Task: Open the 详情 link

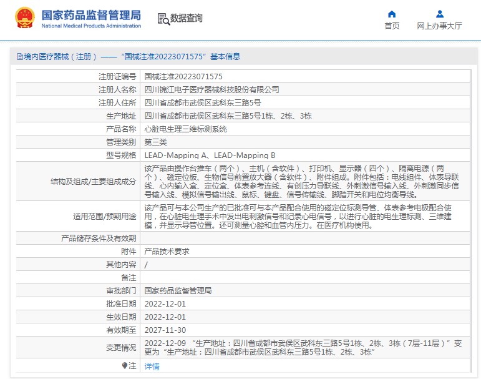Action: (152, 366)
